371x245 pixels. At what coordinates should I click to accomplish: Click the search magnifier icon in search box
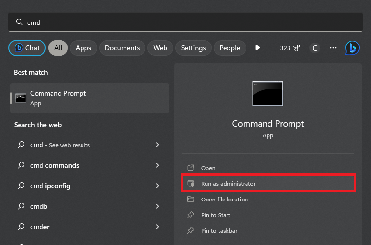pos(20,22)
